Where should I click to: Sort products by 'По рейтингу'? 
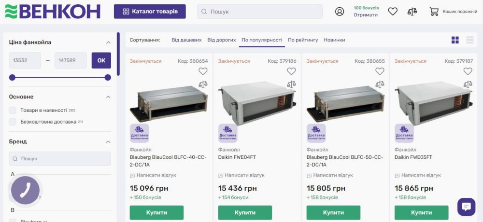pyautogui.click(x=303, y=40)
